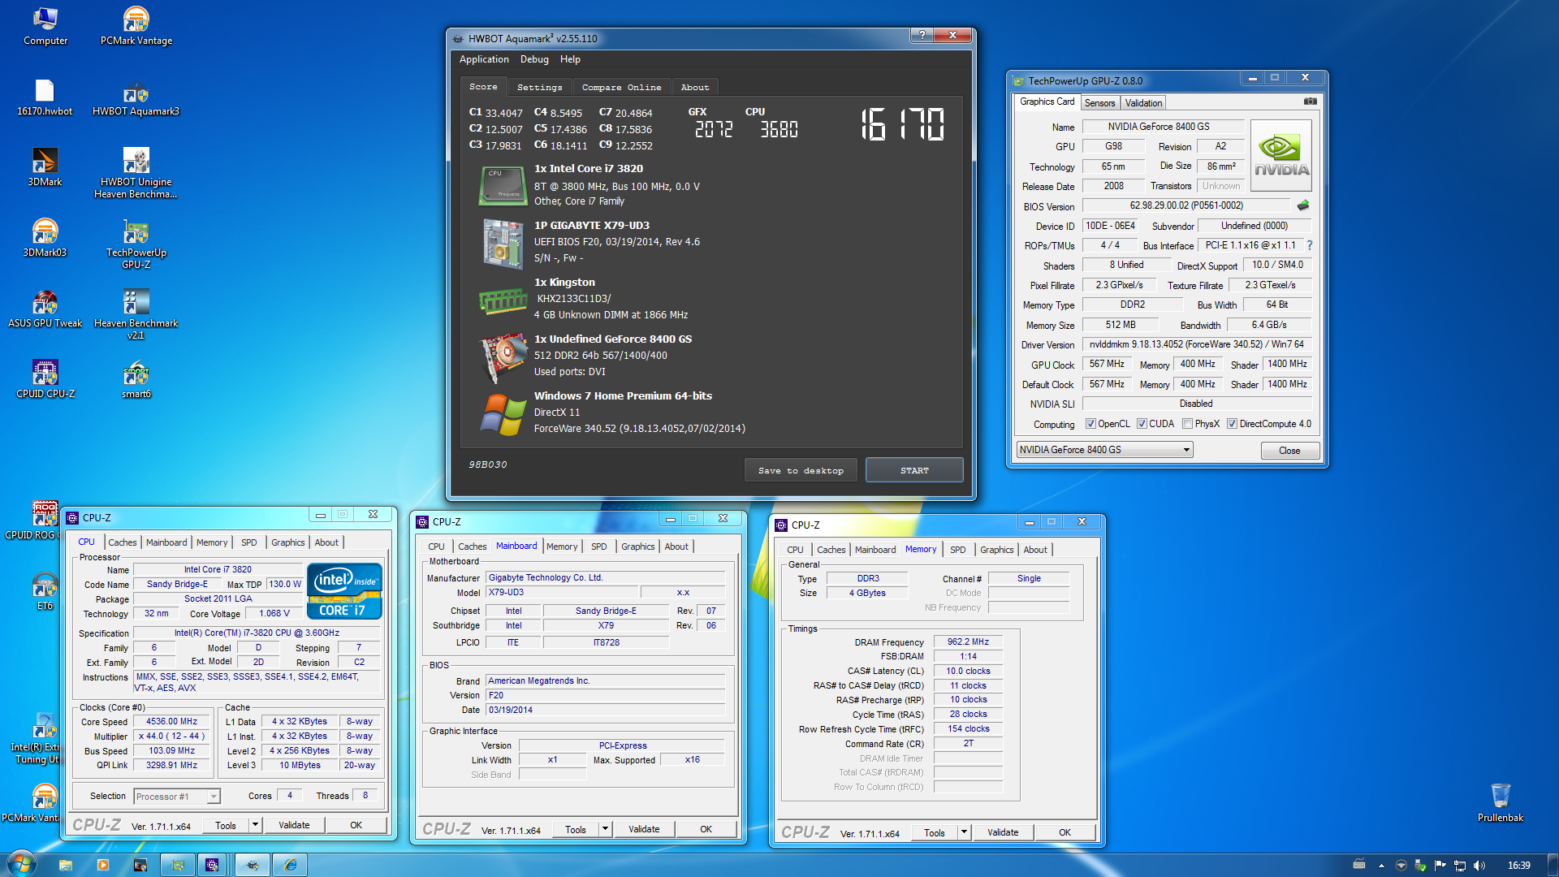Open SPD tab in CPU-Z Memory window
The image size is (1559, 877).
[x=957, y=550]
